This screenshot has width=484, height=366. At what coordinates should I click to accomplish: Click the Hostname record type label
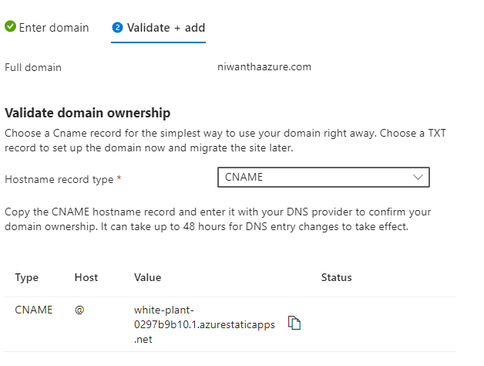coord(59,179)
